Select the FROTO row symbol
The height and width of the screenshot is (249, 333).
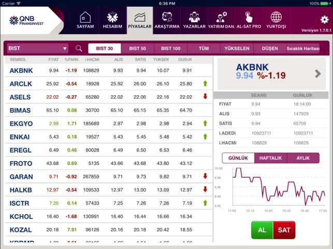coord(21,163)
